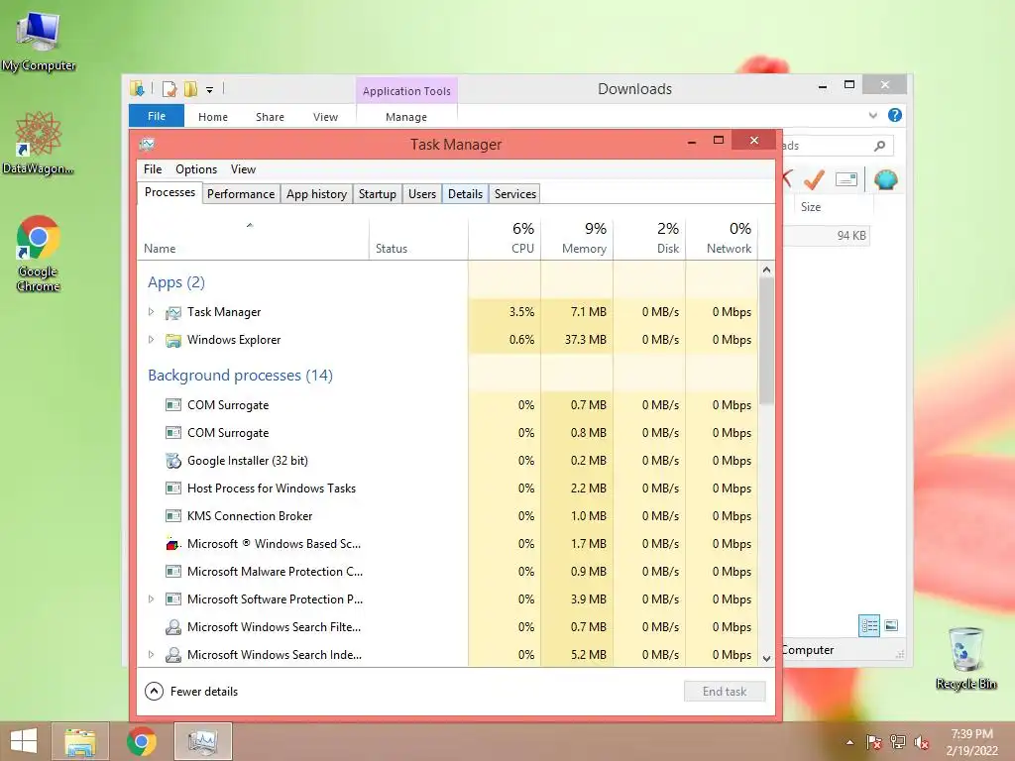Open Manage tab in Downloads window
The image size is (1015, 761).
click(405, 117)
